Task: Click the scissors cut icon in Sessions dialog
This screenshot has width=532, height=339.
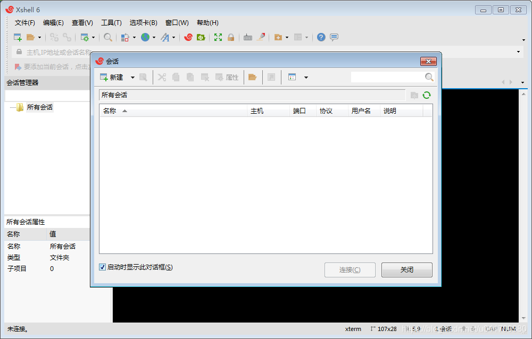Action: [162, 77]
